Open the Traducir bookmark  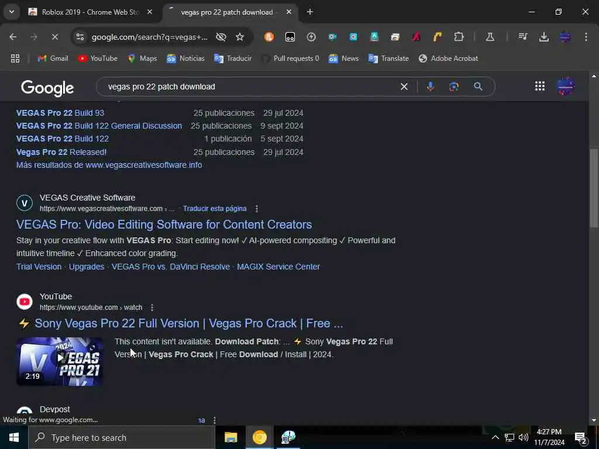(233, 58)
